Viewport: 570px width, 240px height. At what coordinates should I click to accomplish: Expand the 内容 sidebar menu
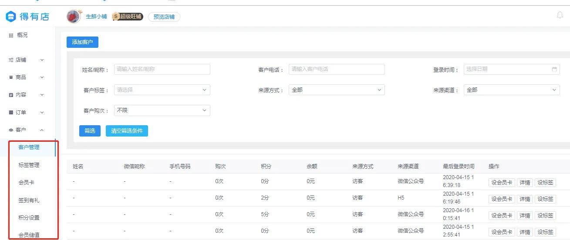[27, 95]
